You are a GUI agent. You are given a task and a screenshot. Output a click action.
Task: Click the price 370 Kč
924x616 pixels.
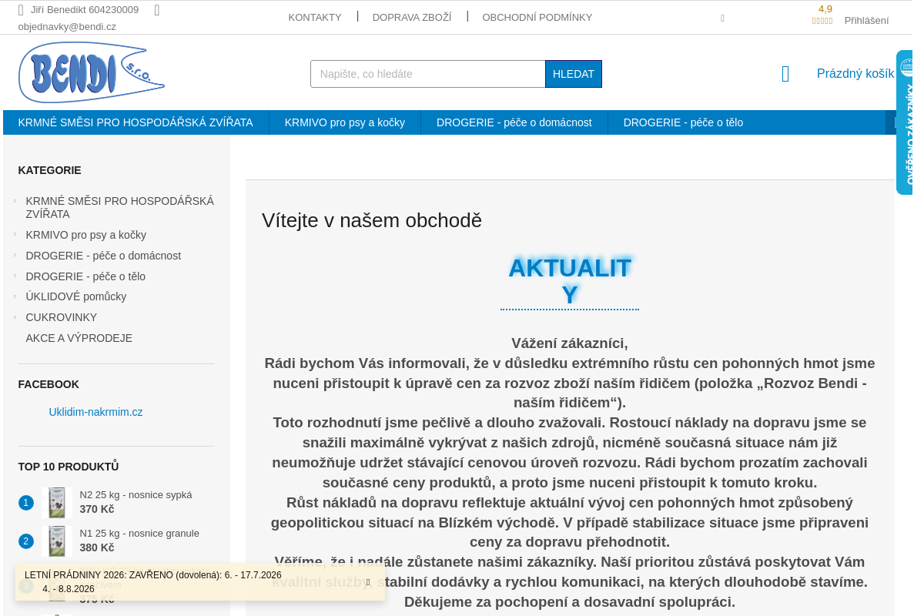(97, 509)
